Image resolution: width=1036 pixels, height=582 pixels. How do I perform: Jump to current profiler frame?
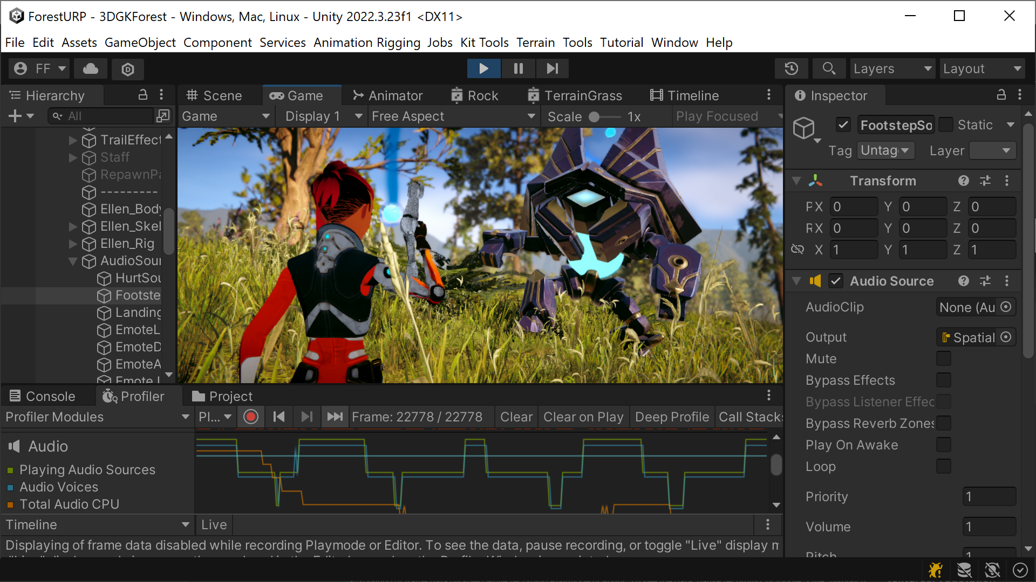(335, 417)
